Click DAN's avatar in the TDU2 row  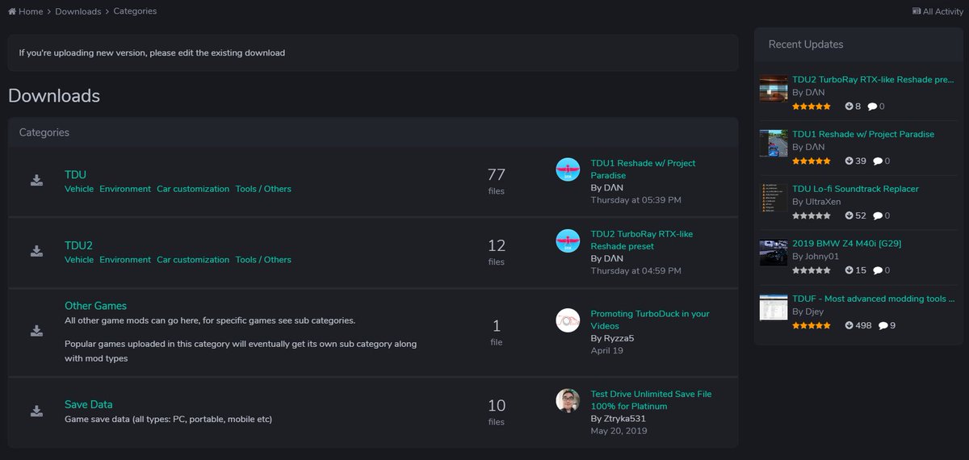point(568,240)
